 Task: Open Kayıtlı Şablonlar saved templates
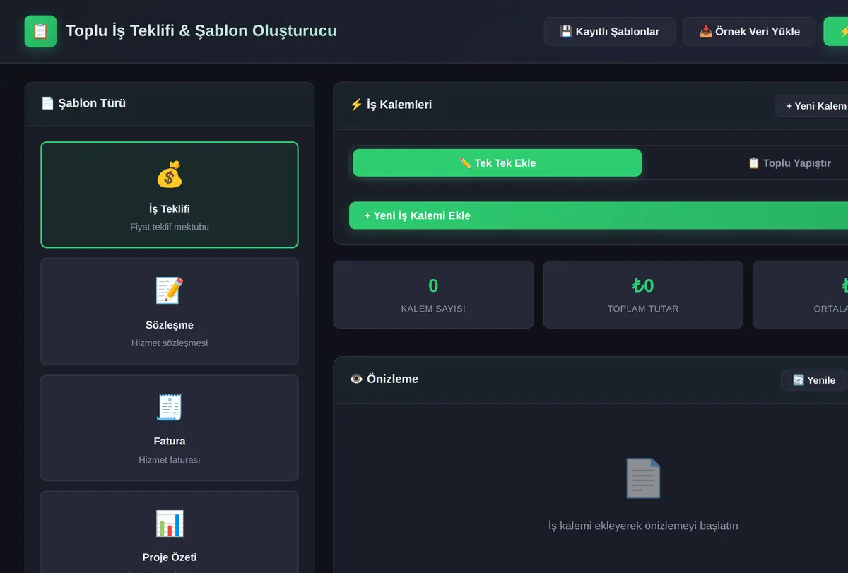tap(609, 32)
